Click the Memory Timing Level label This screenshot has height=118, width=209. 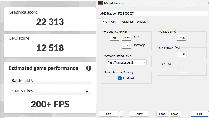(118, 56)
